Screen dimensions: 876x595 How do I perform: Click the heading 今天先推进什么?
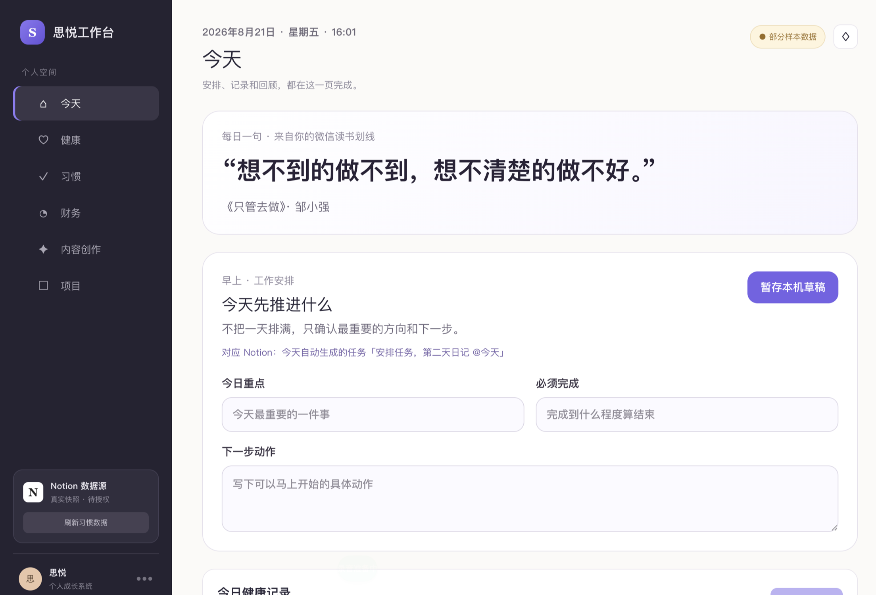point(277,305)
